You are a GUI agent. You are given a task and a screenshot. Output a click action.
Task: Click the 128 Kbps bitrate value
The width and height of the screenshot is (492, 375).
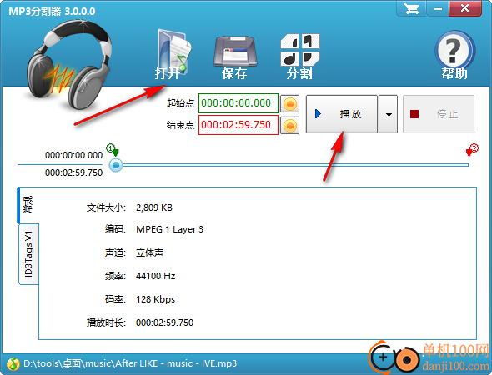(x=155, y=299)
